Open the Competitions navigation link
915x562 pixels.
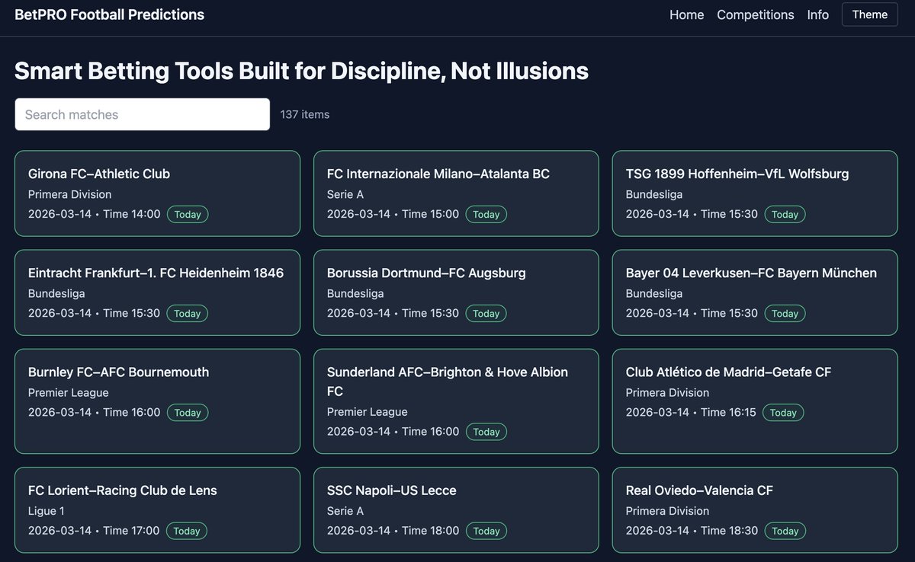[x=755, y=14]
